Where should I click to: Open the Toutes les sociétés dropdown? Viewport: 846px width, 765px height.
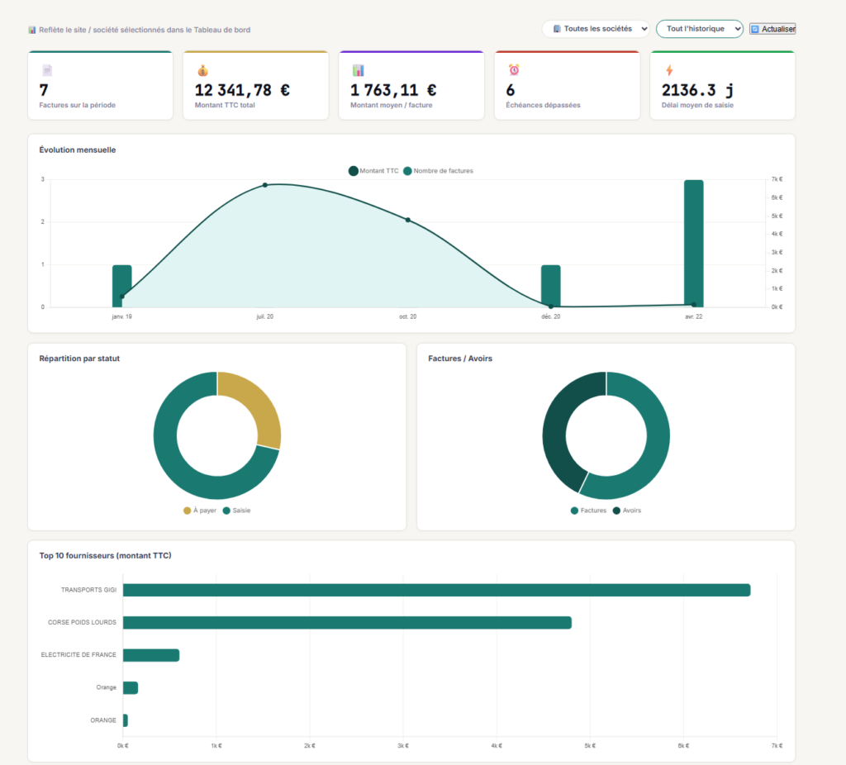click(x=596, y=29)
